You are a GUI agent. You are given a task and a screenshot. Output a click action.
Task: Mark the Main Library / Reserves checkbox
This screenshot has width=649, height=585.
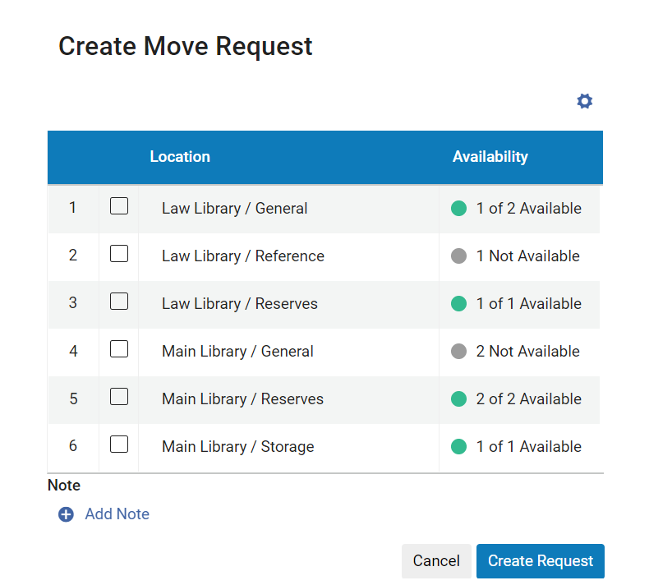click(119, 397)
